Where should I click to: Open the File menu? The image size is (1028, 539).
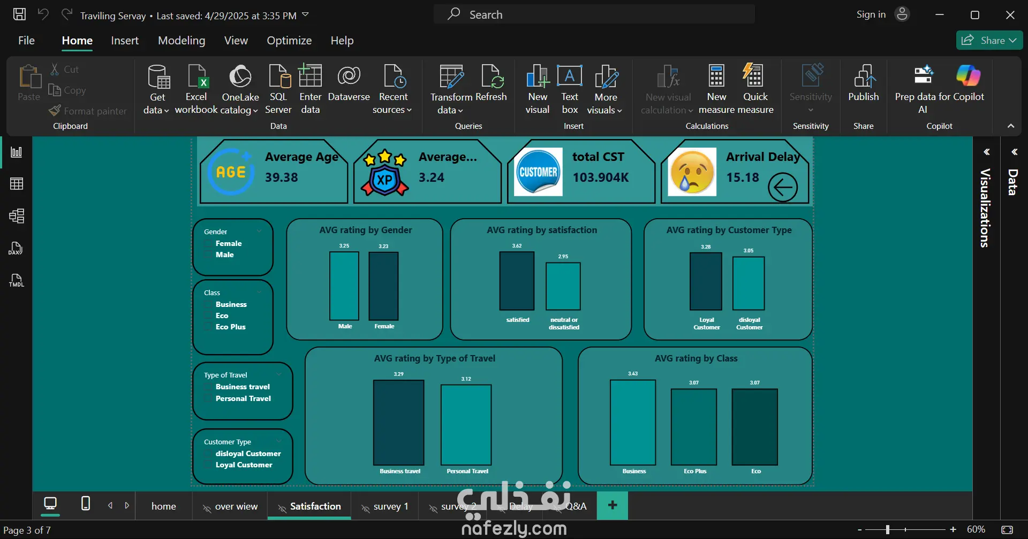click(26, 41)
